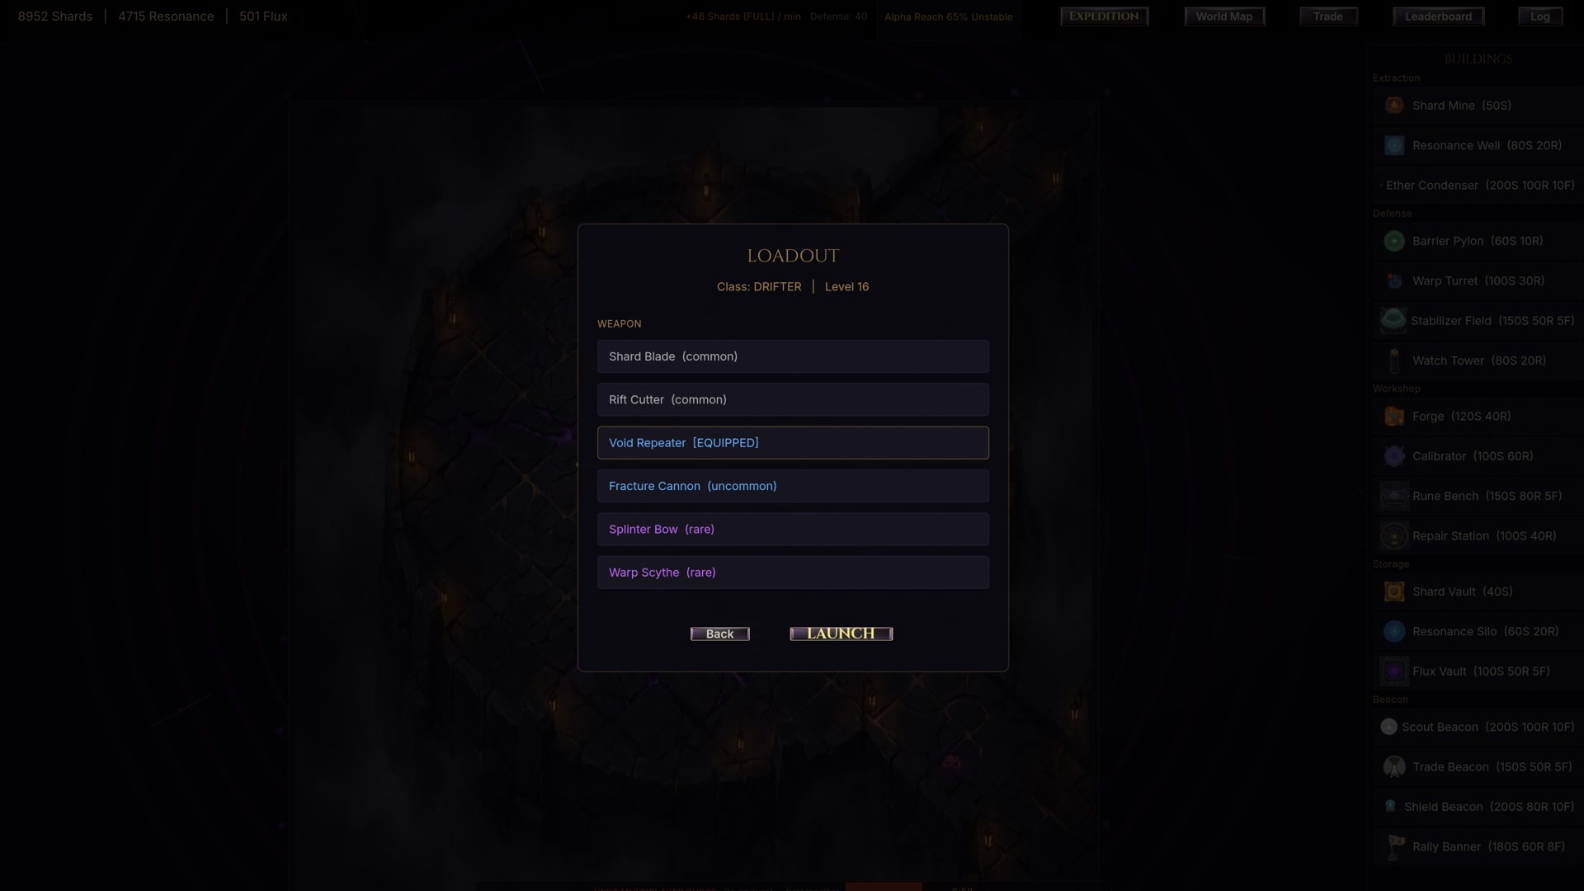The height and width of the screenshot is (891, 1584).
Task: Select the Resonance Well icon
Action: (x=1394, y=145)
